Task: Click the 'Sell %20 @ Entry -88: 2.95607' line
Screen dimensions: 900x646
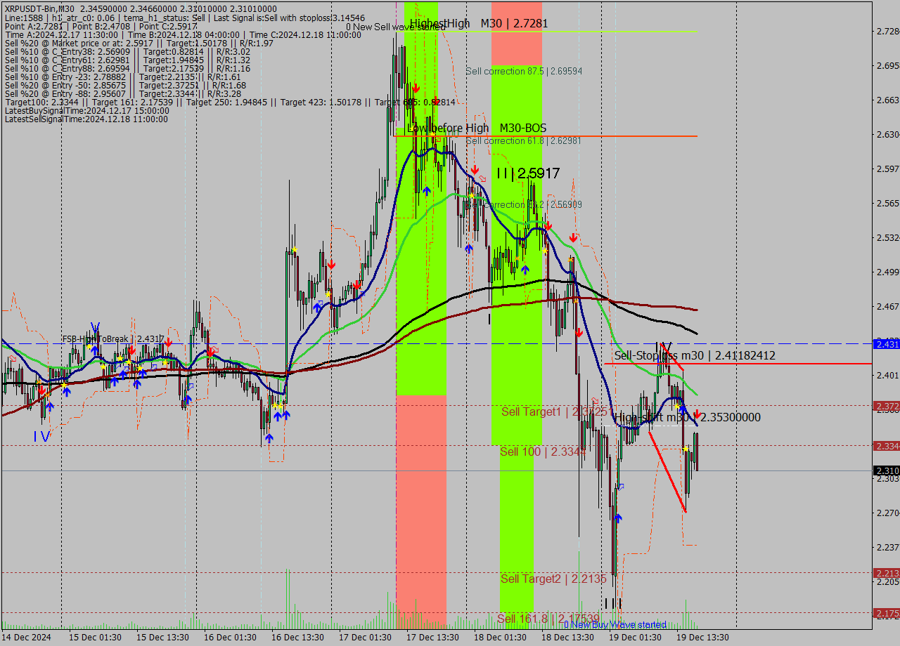Action: [x=123, y=93]
